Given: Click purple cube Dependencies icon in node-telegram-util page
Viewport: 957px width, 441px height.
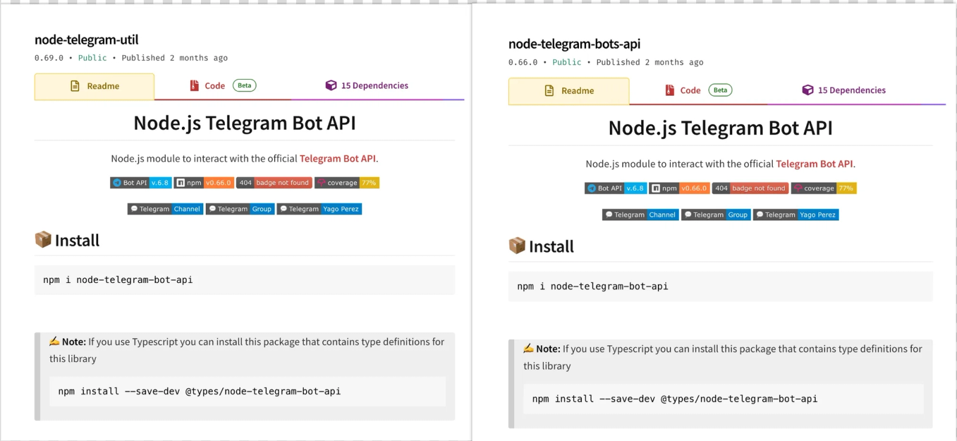Looking at the screenshot, I should 331,86.
